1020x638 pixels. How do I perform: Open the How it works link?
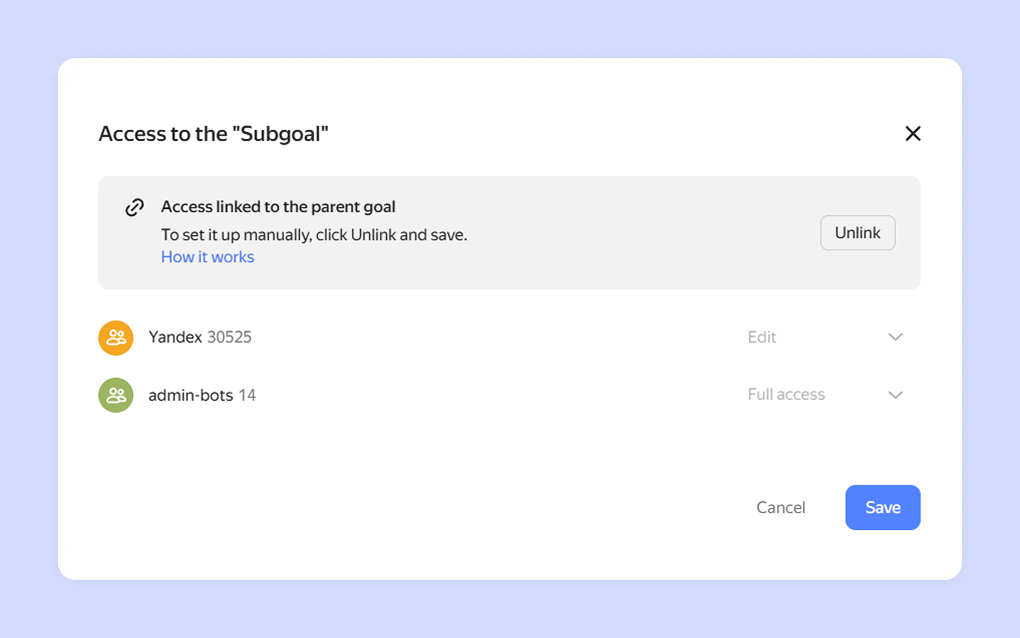(x=208, y=257)
